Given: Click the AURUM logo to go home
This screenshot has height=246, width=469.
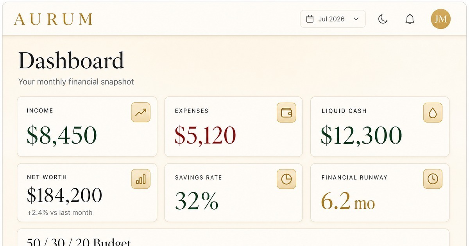Looking at the screenshot, I should tap(53, 19).
